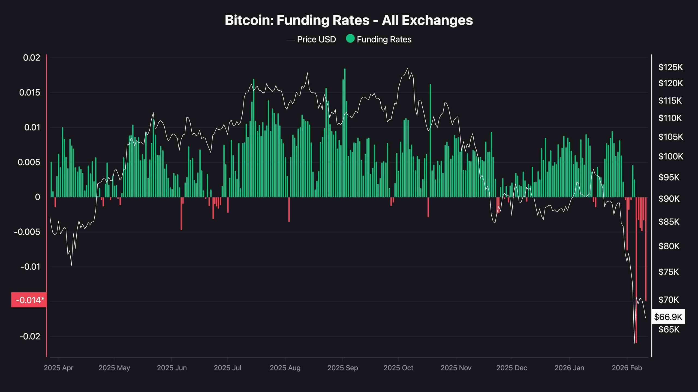This screenshot has width=698, height=392.
Task: Click the red -0.014* funding rate badge
Action: coord(29,300)
